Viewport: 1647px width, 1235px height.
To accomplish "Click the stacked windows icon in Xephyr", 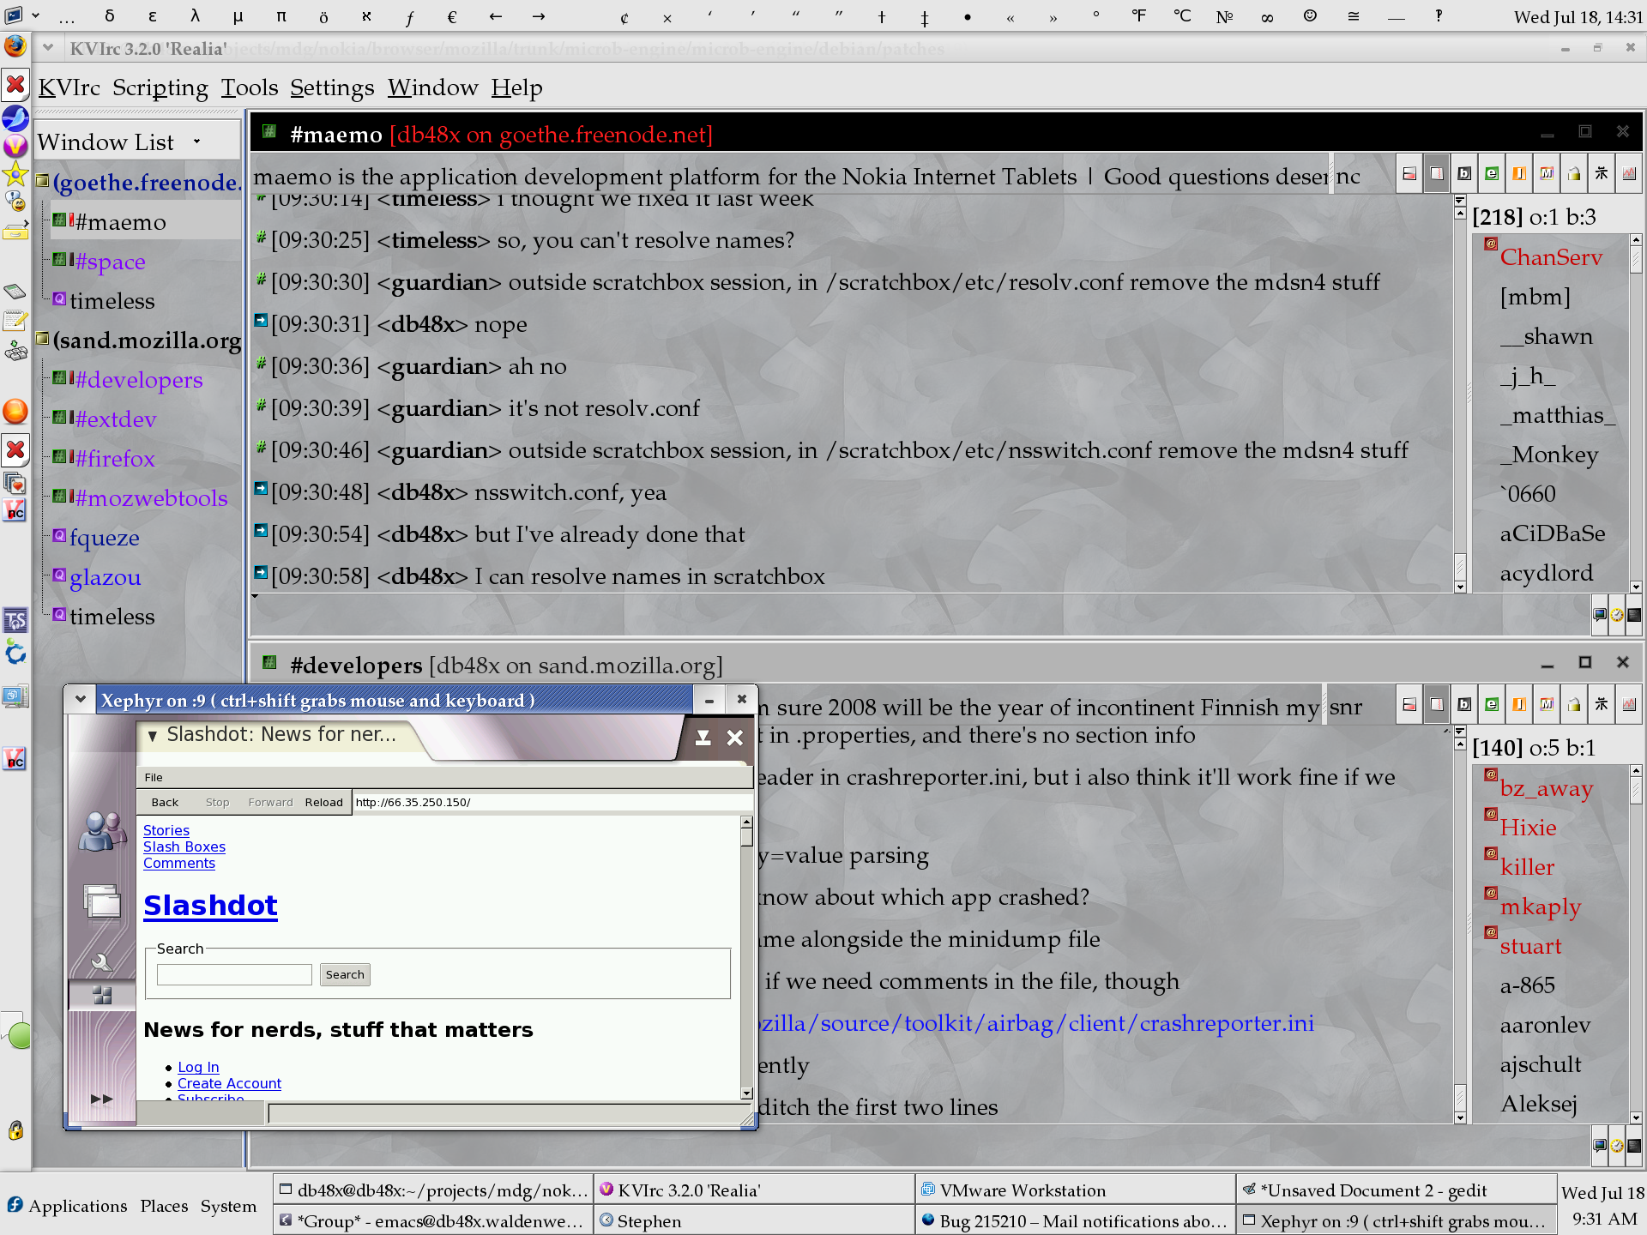I will (x=102, y=901).
